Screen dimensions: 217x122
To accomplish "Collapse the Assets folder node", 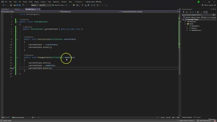I will pyautogui.click(x=185, y=24).
